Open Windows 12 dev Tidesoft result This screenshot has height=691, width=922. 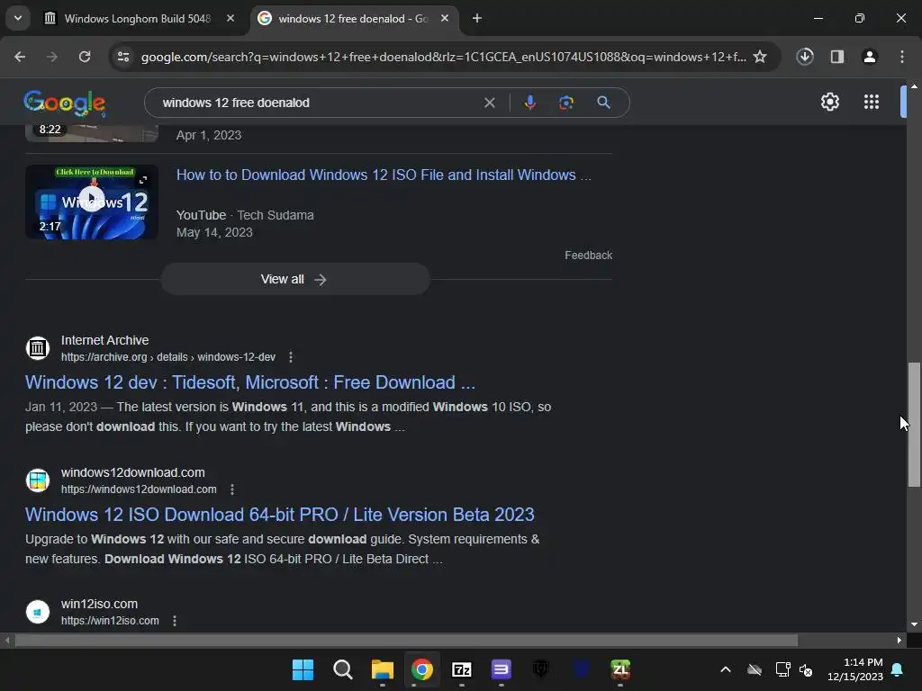(x=250, y=382)
